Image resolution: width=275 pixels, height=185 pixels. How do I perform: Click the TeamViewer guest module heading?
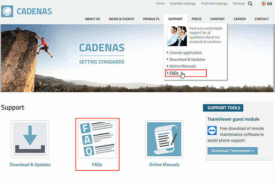coord(233,119)
